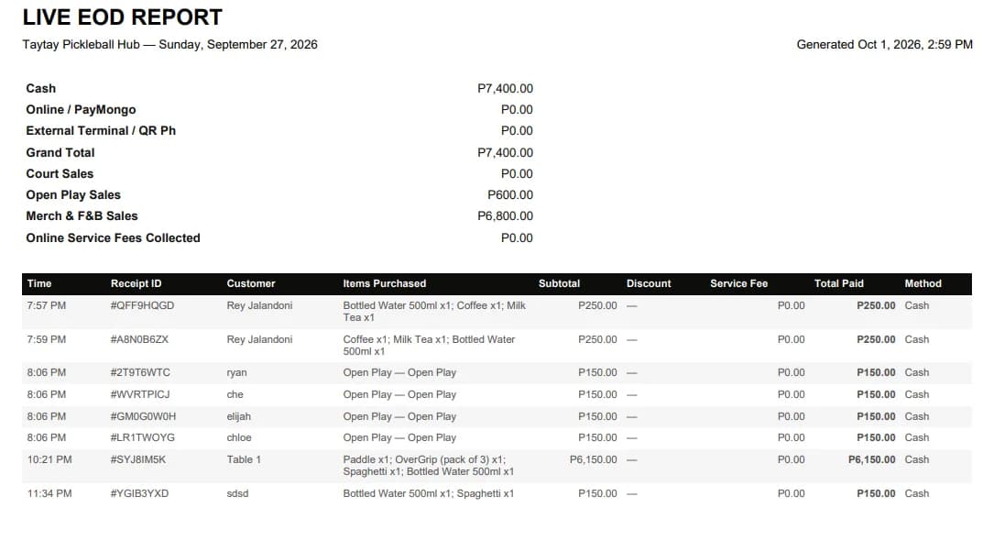The image size is (994, 552).
Task: Click the Customer column header
Action: coord(251,283)
